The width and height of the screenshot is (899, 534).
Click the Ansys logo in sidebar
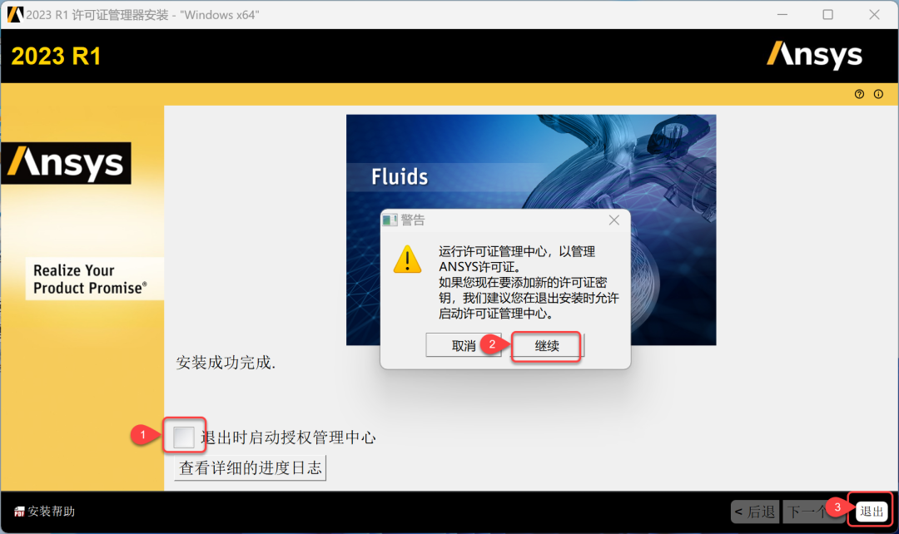pyautogui.click(x=66, y=163)
